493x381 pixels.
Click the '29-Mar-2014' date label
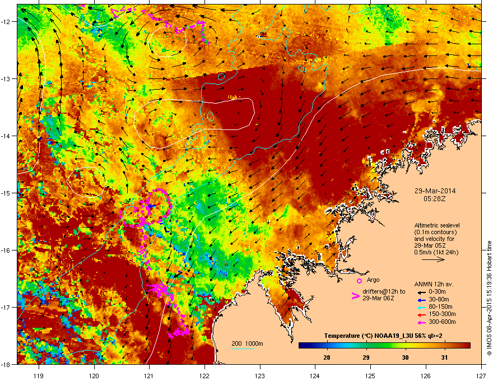pyautogui.click(x=435, y=191)
